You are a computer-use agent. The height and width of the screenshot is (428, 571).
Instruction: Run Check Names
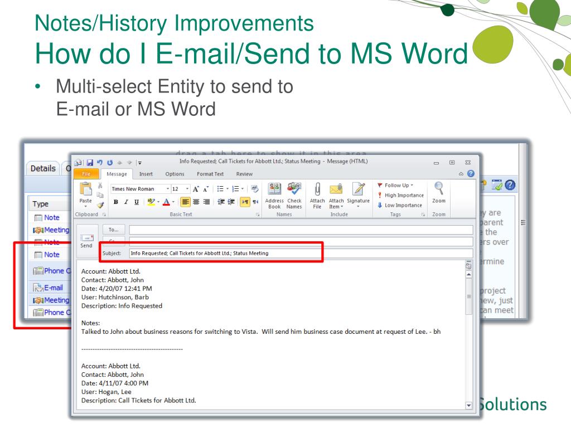294,196
